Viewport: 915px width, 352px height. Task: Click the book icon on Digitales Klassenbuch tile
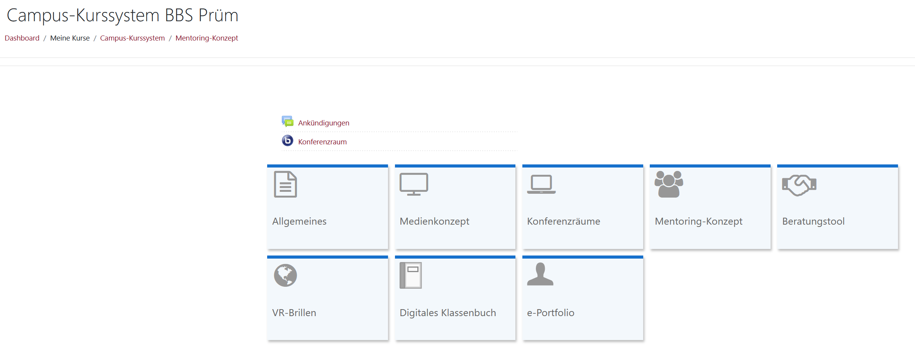(x=411, y=275)
